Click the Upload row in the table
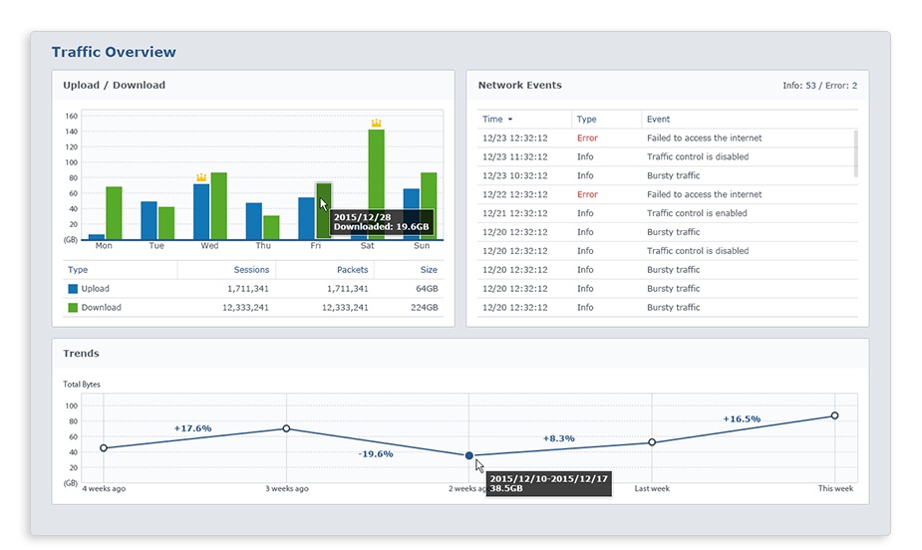This screenshot has height=550, width=922. pos(253,289)
